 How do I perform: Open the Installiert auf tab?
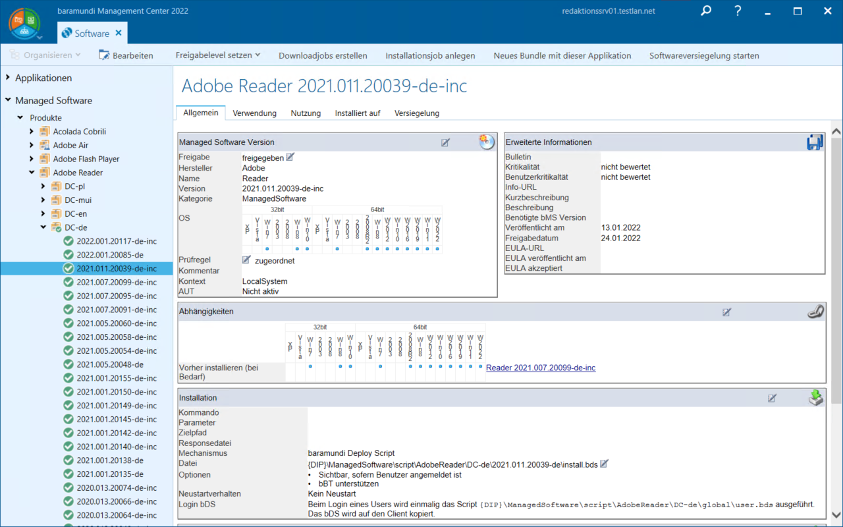click(357, 113)
